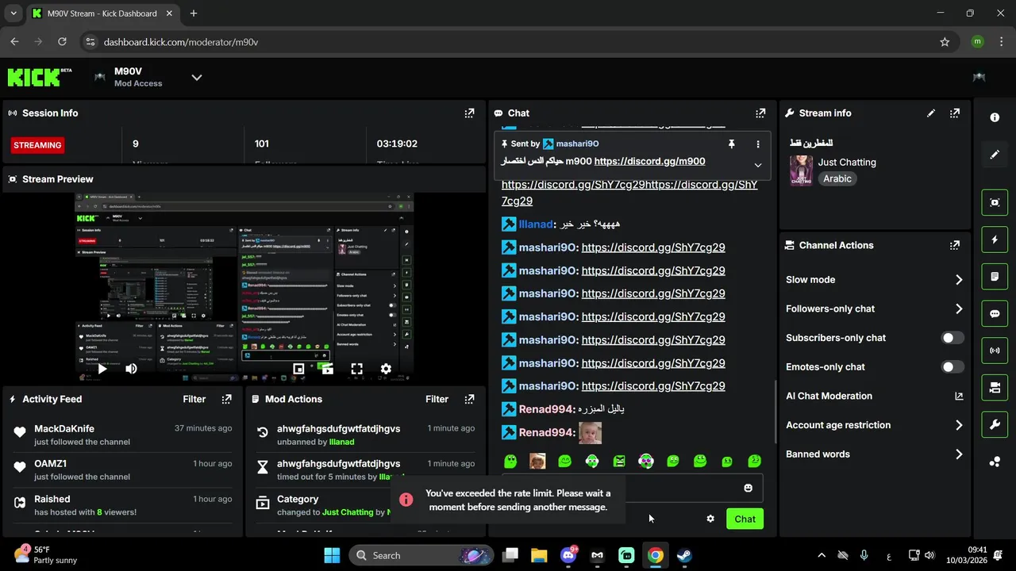The width and height of the screenshot is (1016, 571).
Task: Open the Activity Feed Filter
Action: point(194,400)
